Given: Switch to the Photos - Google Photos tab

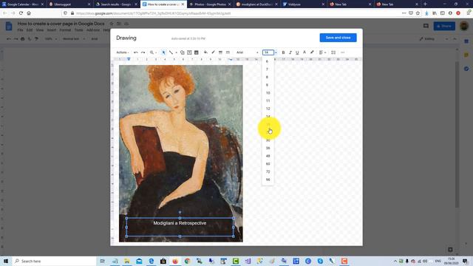Looking at the screenshot, I should click(x=210, y=4).
